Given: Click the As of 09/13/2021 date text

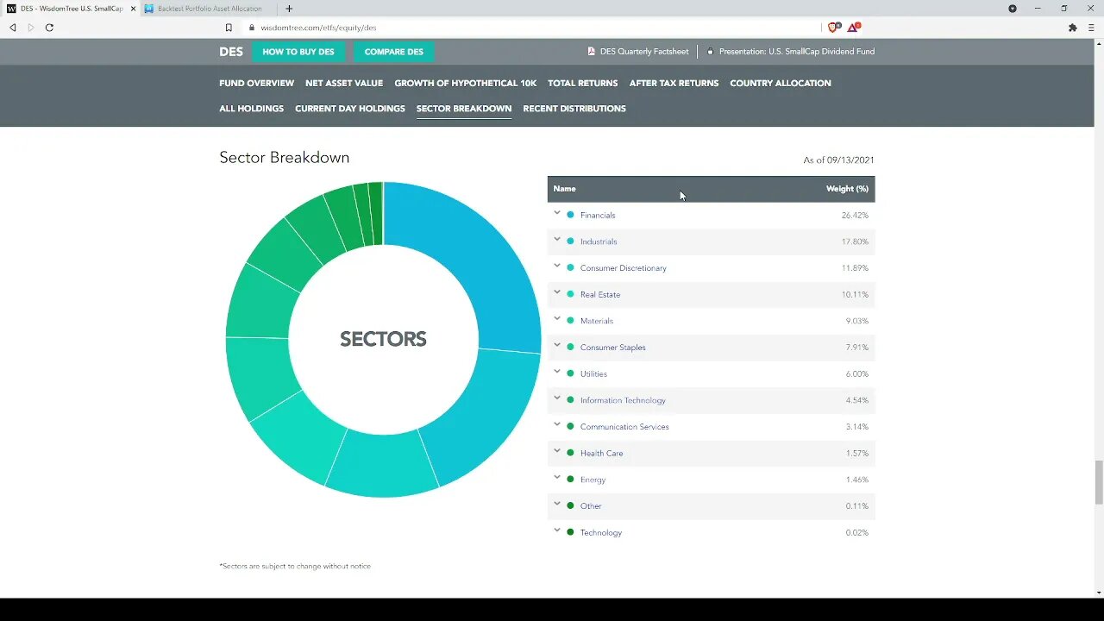Looking at the screenshot, I should (x=838, y=160).
